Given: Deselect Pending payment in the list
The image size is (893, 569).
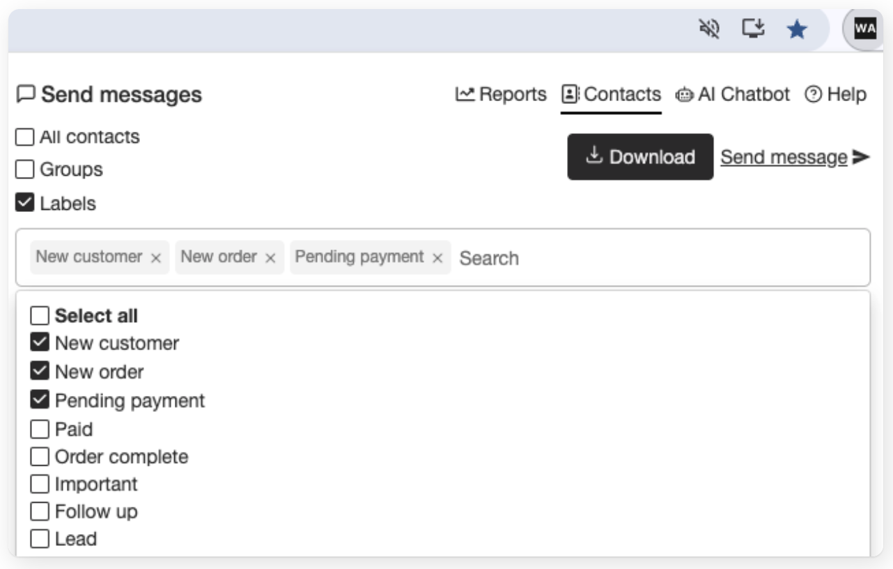Looking at the screenshot, I should coord(40,400).
